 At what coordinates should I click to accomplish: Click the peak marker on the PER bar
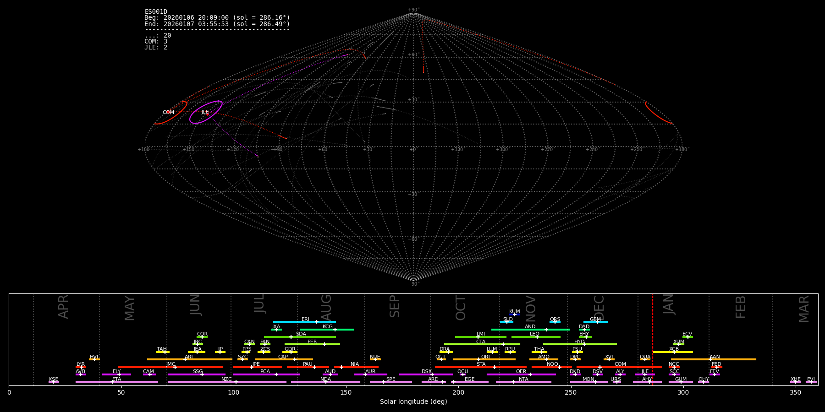(324, 344)
